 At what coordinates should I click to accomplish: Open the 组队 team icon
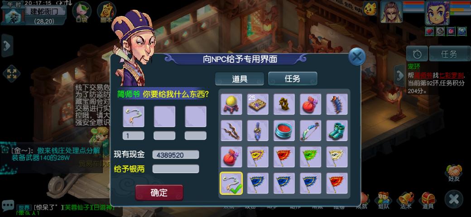click(384, 200)
